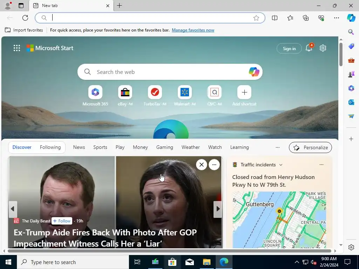Click the traffic map thumbnail

click(279, 220)
